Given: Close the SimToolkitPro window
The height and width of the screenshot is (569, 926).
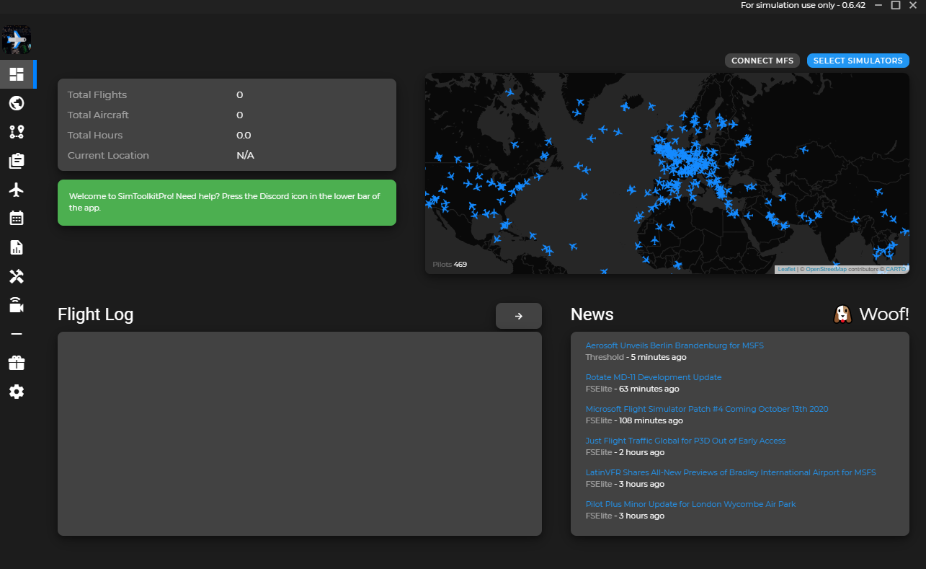Looking at the screenshot, I should [x=912, y=5].
